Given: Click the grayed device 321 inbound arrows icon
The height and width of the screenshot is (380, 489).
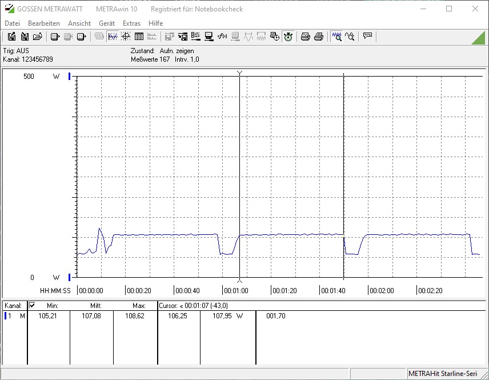Looking at the screenshot, I should [69, 37].
